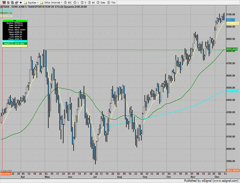Image resolution: width=240 pixels, height=183 pixels.
Task: Click the green MA(50,C)s study label
Action: click(6, 13)
